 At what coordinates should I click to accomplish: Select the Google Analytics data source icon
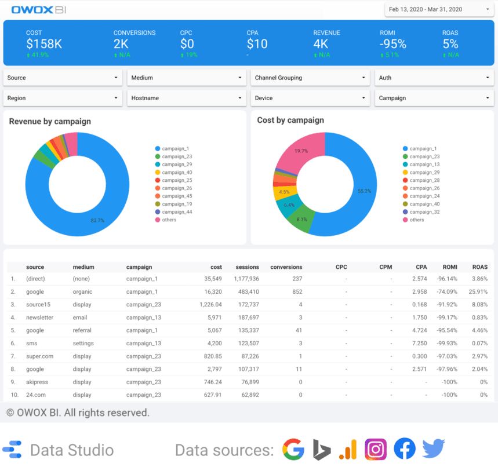click(x=348, y=449)
